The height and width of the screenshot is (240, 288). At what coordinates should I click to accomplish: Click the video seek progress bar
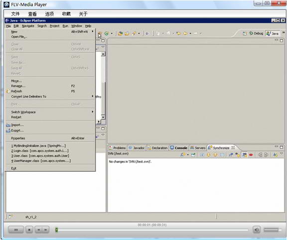pos(151,230)
